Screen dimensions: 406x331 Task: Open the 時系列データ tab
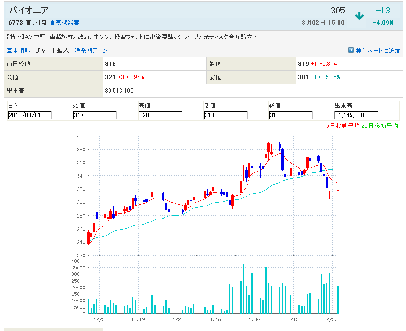click(x=91, y=50)
